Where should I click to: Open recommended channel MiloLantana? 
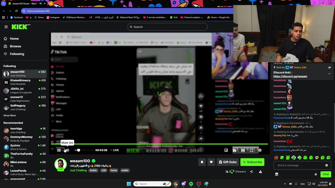tap(25, 164)
